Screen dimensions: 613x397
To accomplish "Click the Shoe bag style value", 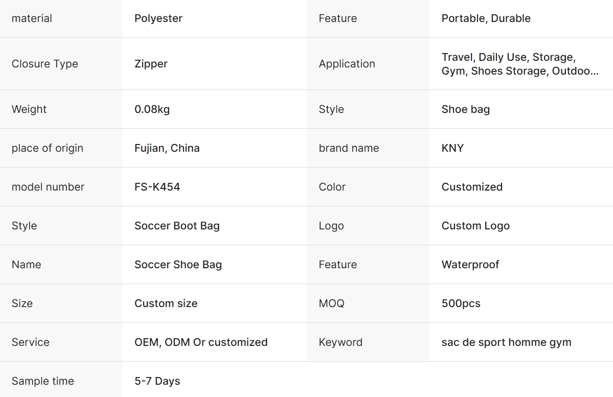I will pos(465,109).
